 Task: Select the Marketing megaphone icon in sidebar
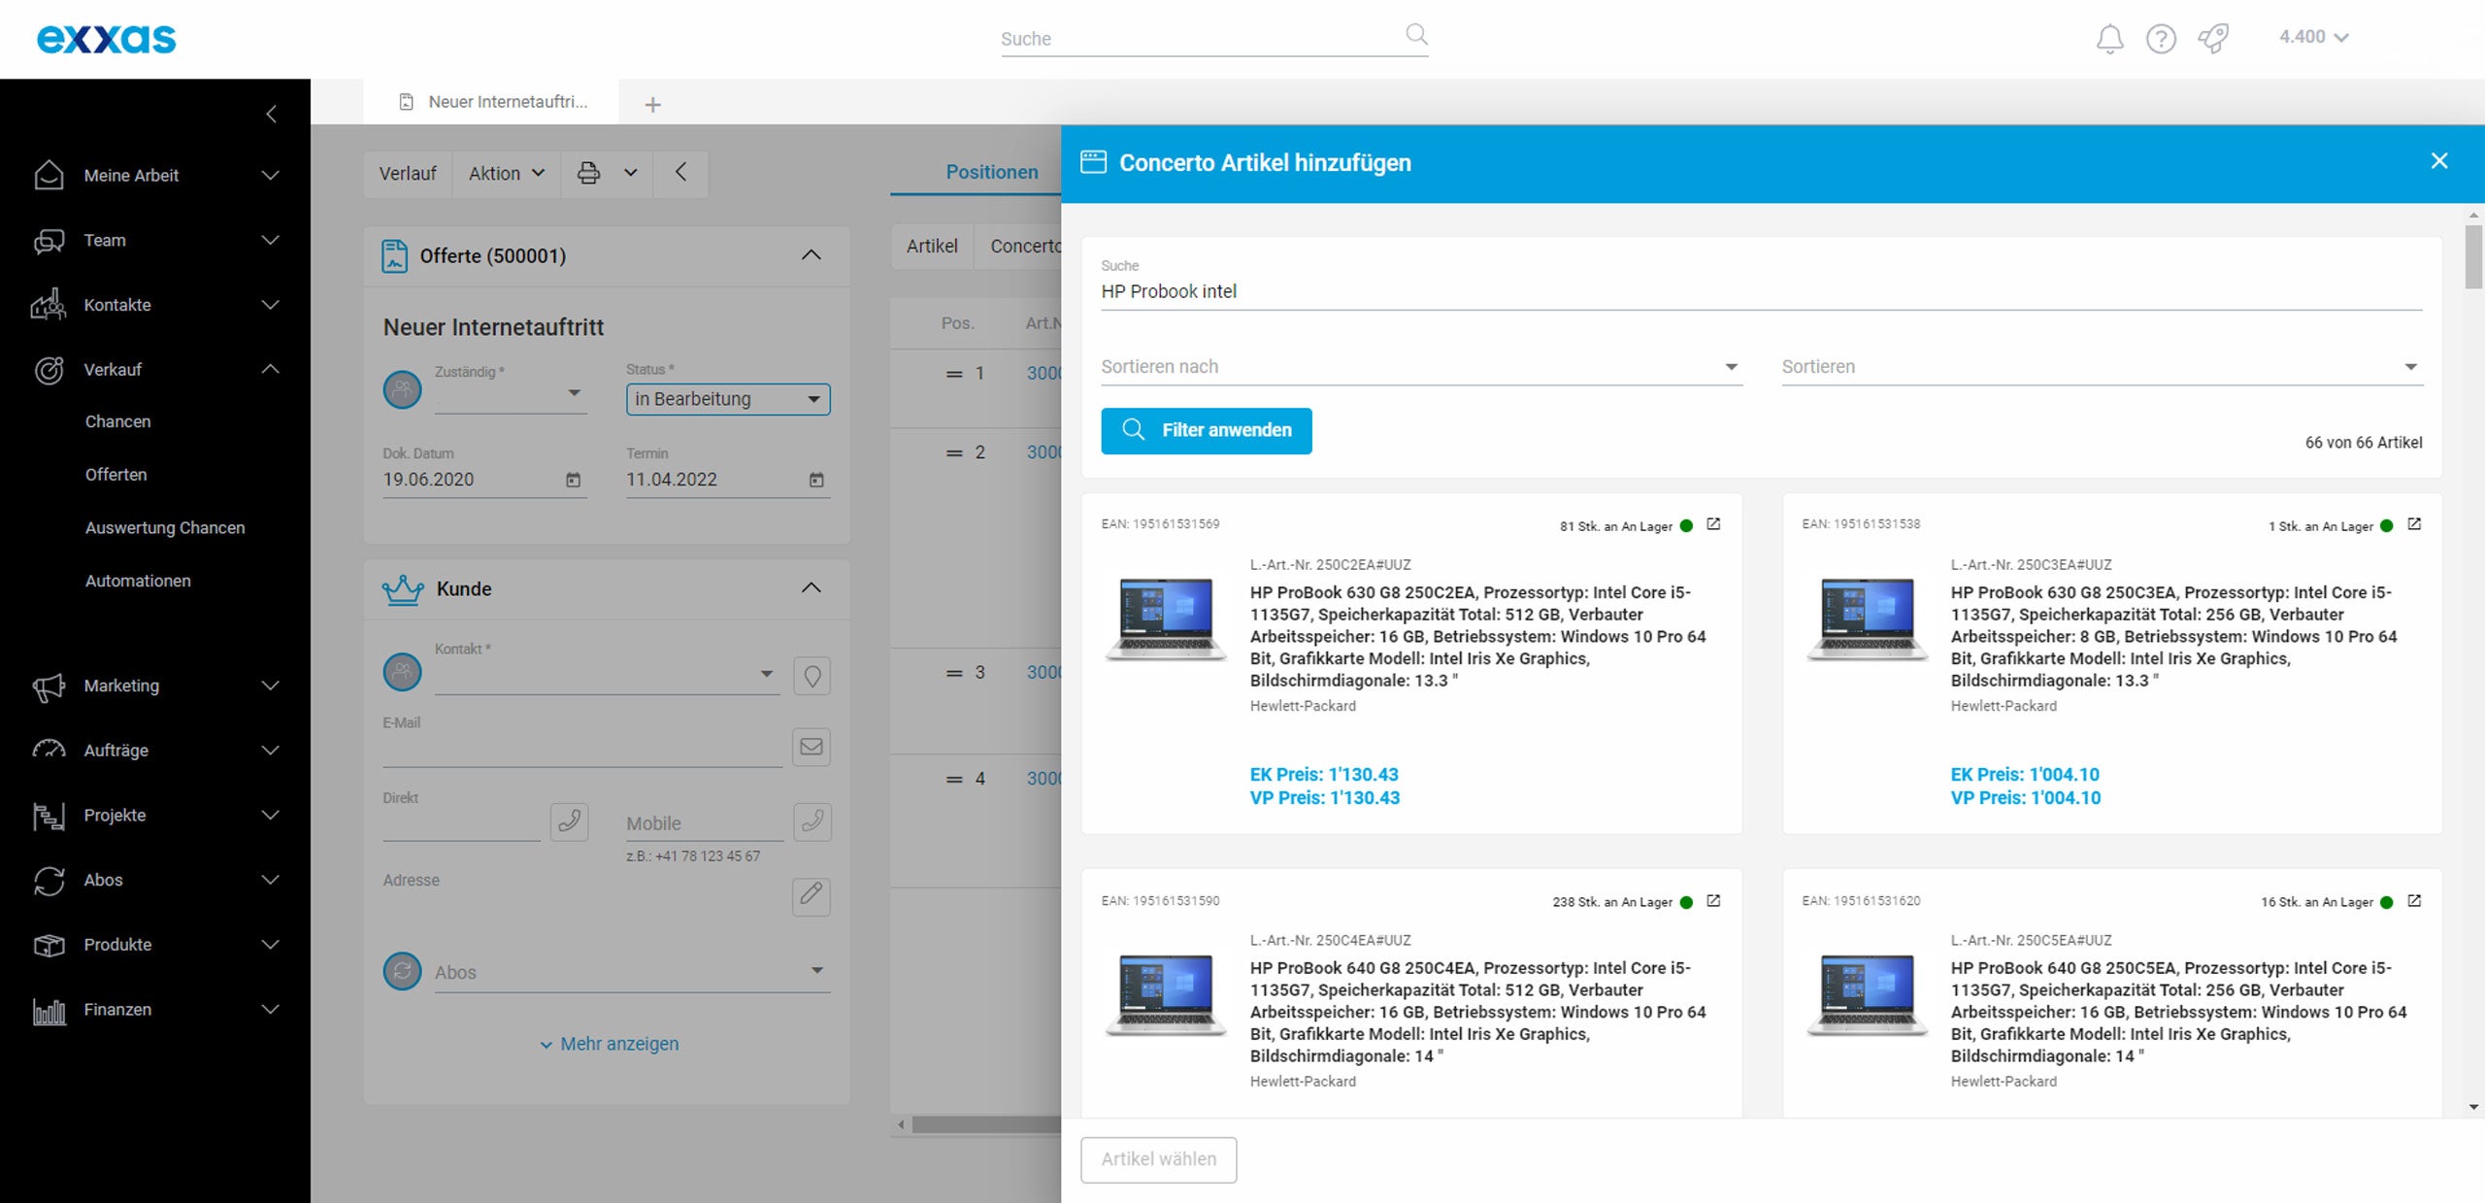tap(47, 685)
